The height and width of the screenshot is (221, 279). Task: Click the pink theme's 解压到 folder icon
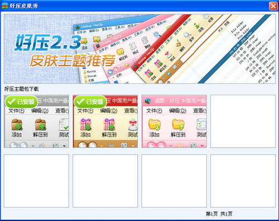tap(178, 125)
